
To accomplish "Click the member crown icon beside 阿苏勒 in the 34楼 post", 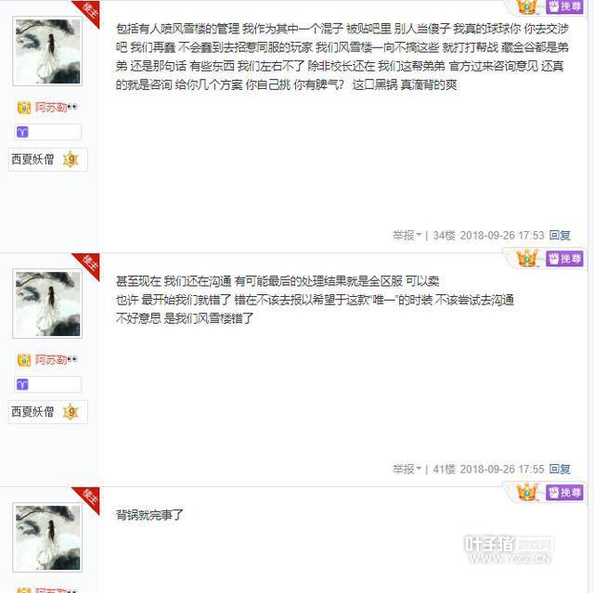I will [24, 108].
